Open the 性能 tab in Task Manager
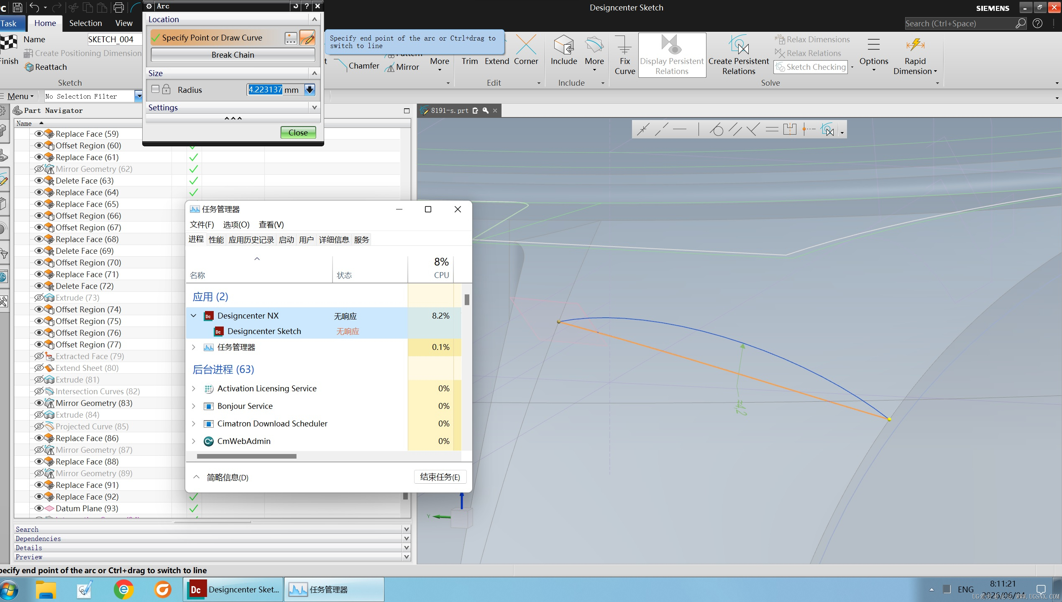This screenshot has height=602, width=1062. point(216,240)
